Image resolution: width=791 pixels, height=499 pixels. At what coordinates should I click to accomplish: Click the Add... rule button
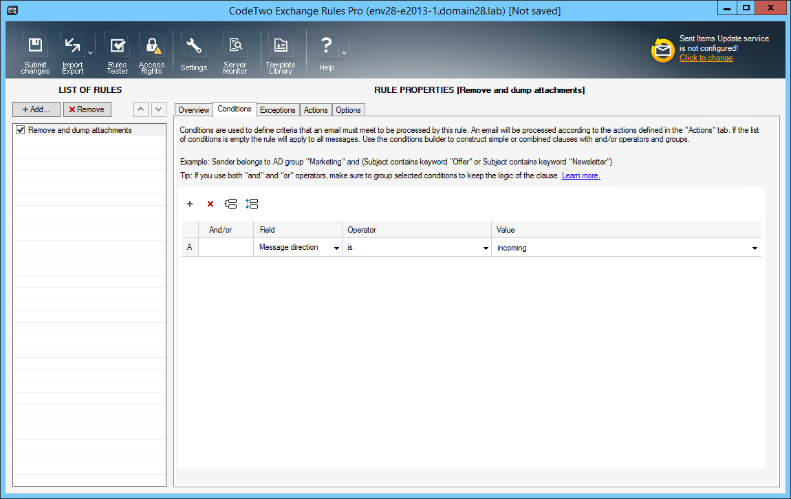pyautogui.click(x=36, y=109)
